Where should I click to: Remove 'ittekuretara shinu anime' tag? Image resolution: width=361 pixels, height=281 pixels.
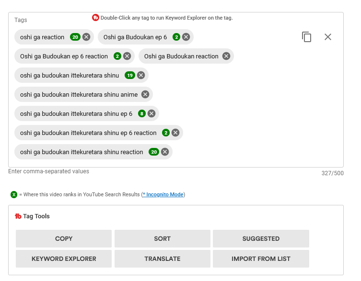[x=145, y=94]
